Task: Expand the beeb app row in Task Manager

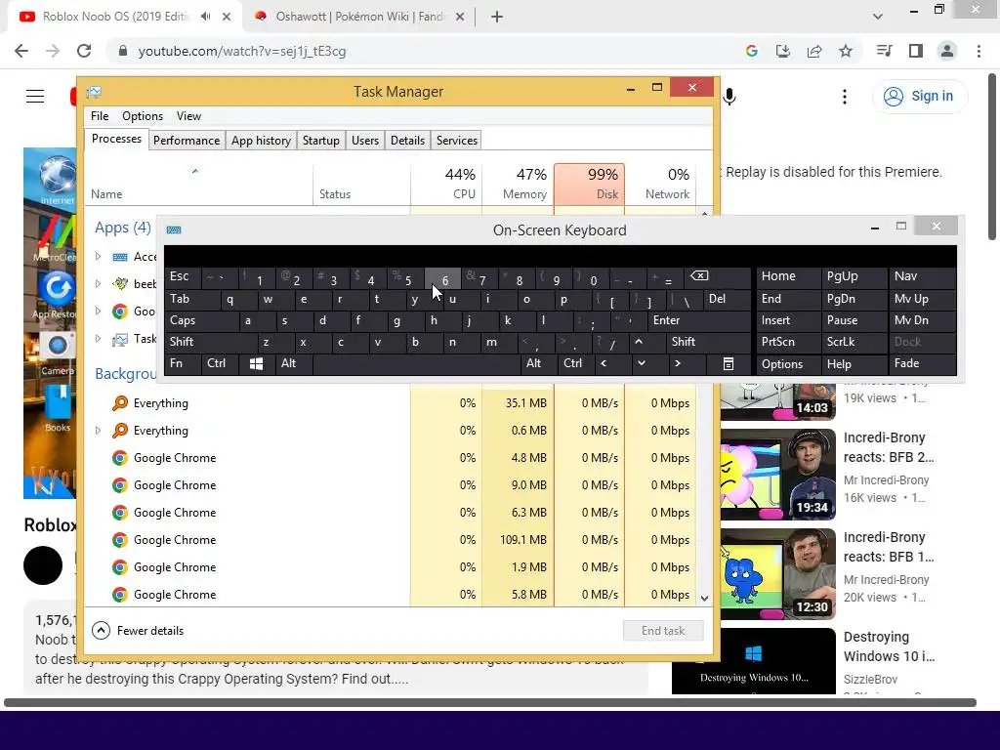Action: [x=98, y=284]
